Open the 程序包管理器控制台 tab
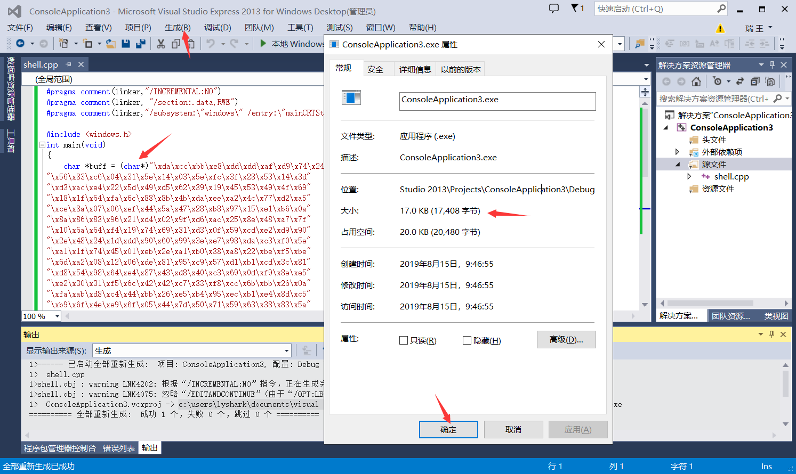Screen dimensions: 796x474 tap(60, 448)
